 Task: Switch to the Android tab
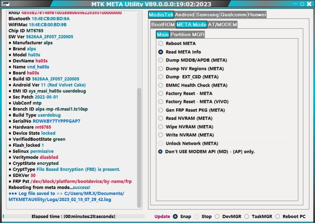click(184, 15)
